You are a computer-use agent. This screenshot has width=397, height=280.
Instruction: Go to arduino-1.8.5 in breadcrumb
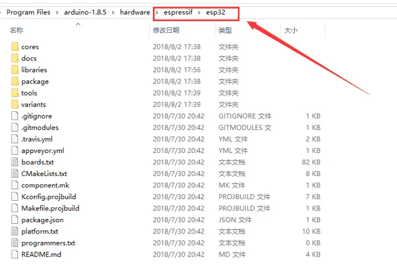[x=85, y=12]
